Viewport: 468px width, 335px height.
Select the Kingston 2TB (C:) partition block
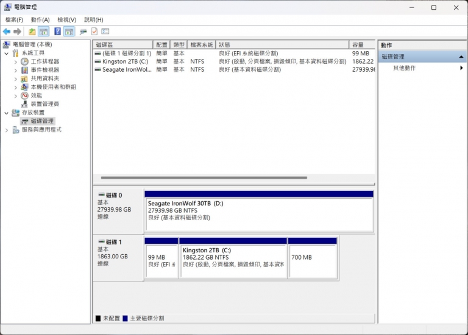click(x=233, y=258)
